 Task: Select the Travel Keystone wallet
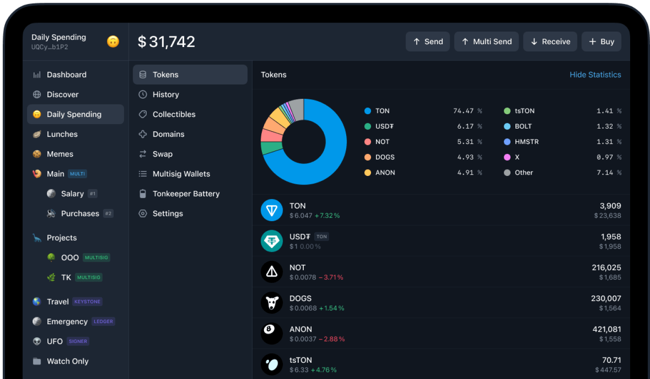58,301
